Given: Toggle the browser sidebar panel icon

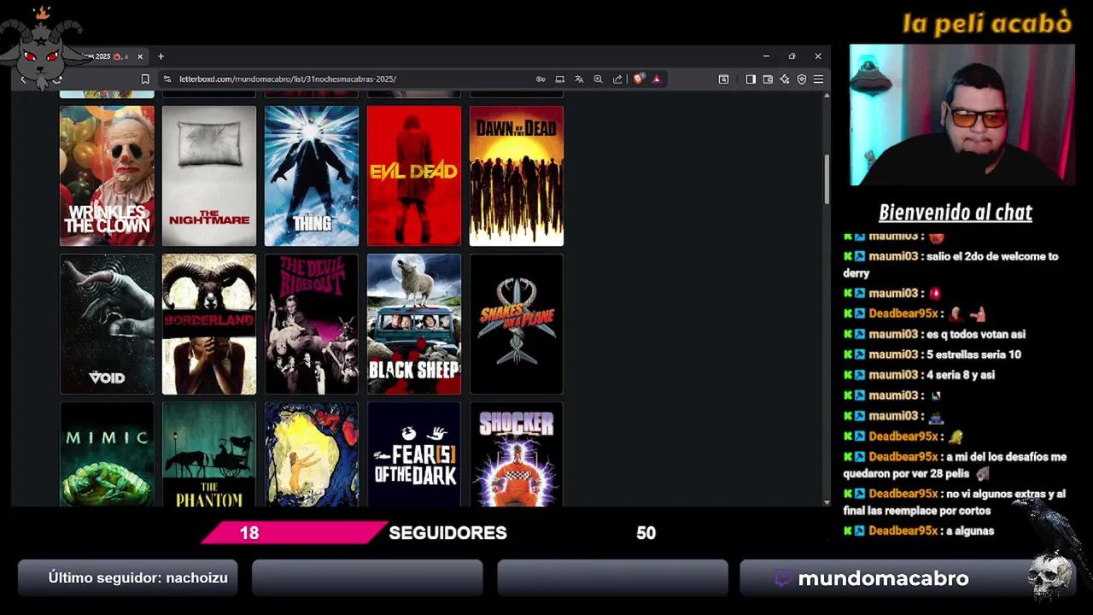Looking at the screenshot, I should [751, 79].
